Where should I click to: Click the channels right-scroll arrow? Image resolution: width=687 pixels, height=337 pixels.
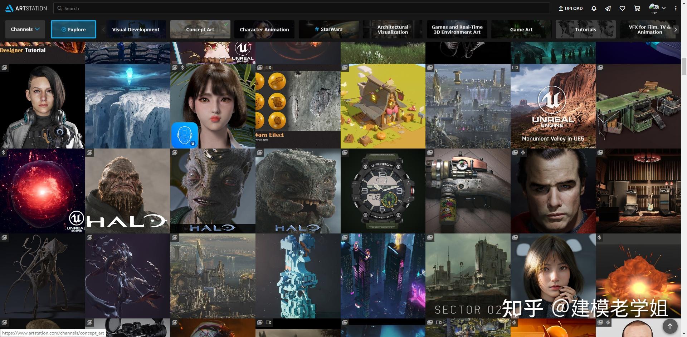(x=676, y=29)
